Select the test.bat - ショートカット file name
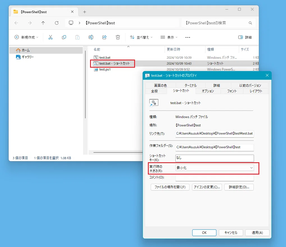 point(114,63)
